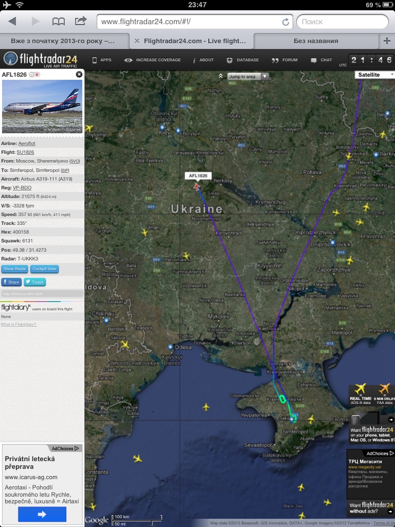Screen dimensions: 395x527
Task: Collapse map controls with double-chevron icon
Action: [x=221, y=76]
